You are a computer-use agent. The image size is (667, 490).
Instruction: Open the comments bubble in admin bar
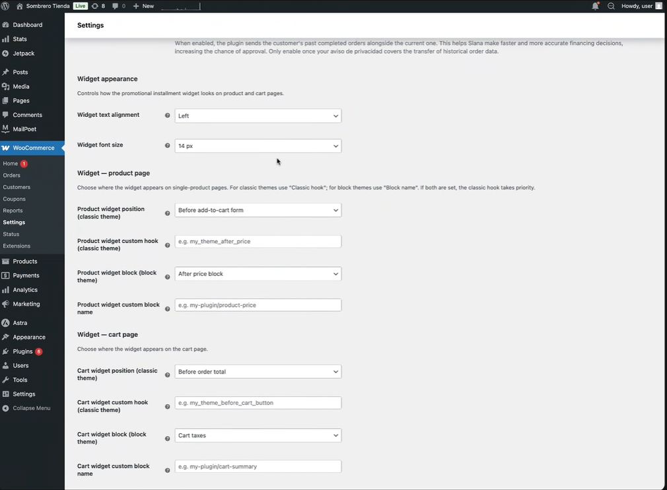pos(116,6)
